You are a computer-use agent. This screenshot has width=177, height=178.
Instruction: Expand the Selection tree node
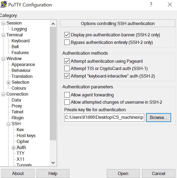8,82
